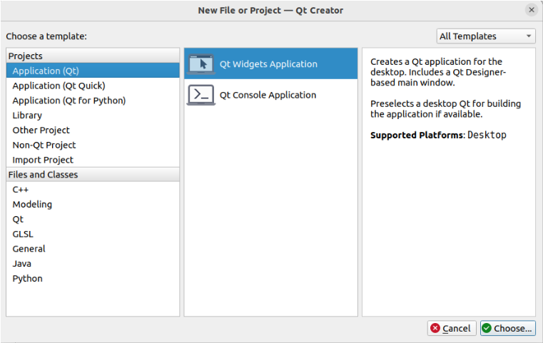
Task: Click the Qt Console Application terminal icon
Action: click(201, 95)
